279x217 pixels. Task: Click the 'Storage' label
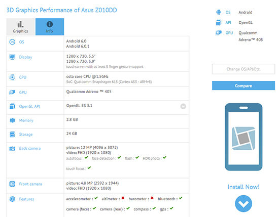click(26, 135)
